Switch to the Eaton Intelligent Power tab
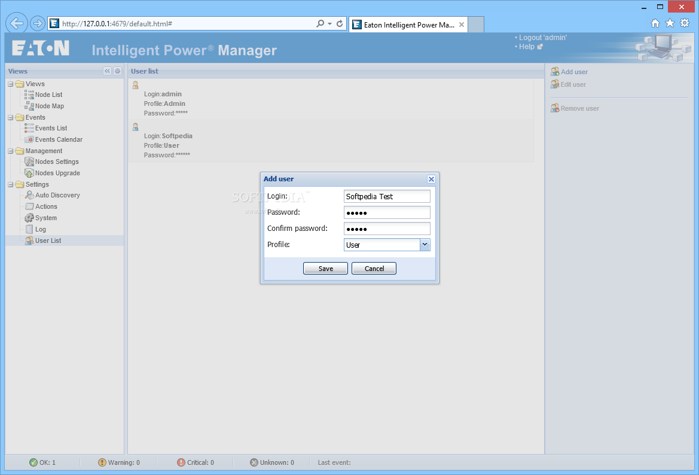This screenshot has width=699, height=475. pos(408,25)
